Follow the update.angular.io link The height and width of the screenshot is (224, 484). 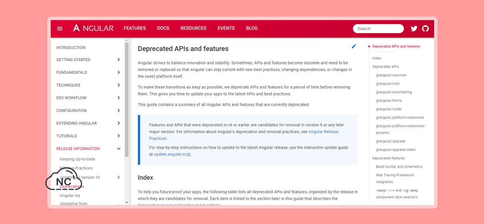[170, 154]
